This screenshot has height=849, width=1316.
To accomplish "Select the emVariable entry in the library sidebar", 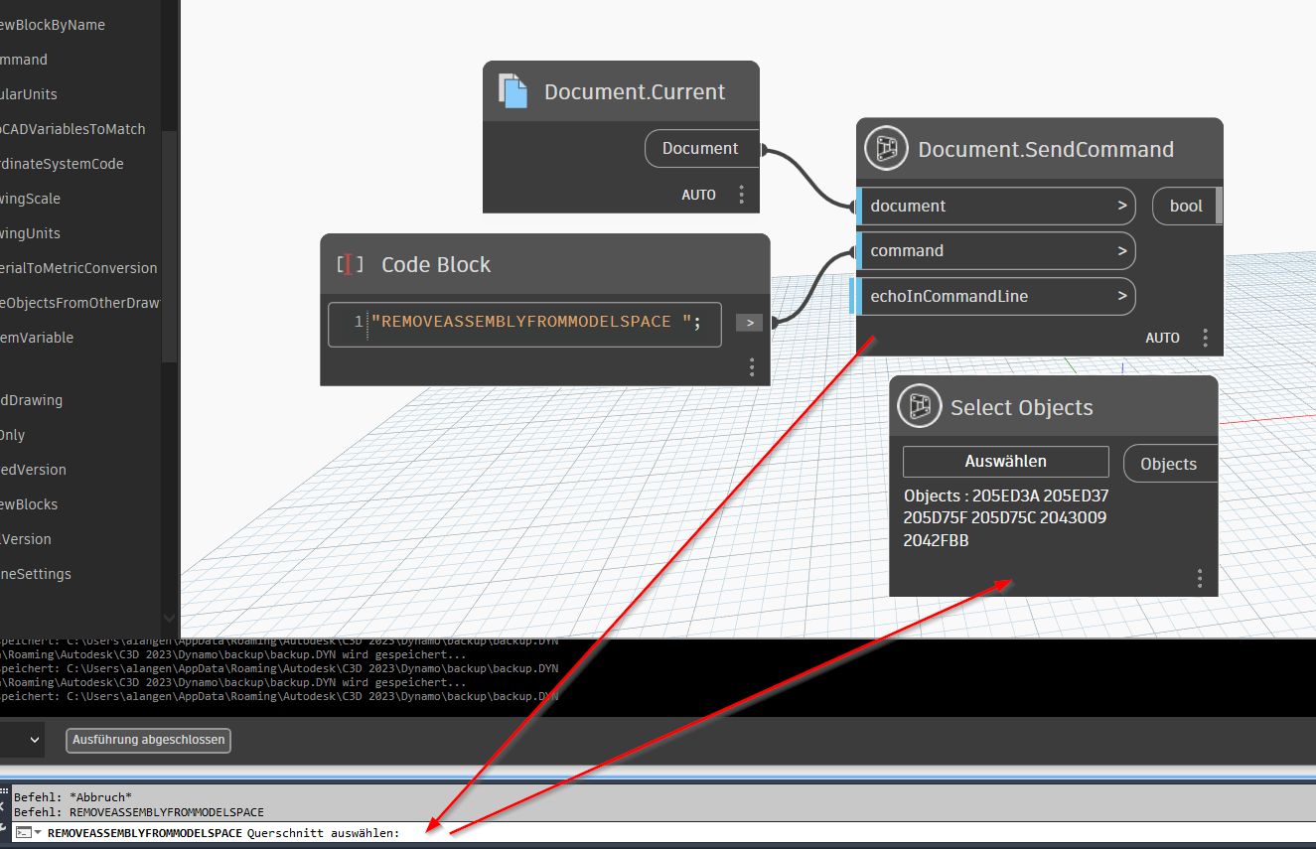I will (x=36, y=338).
